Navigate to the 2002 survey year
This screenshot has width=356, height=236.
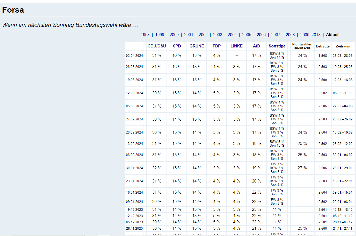(x=203, y=35)
